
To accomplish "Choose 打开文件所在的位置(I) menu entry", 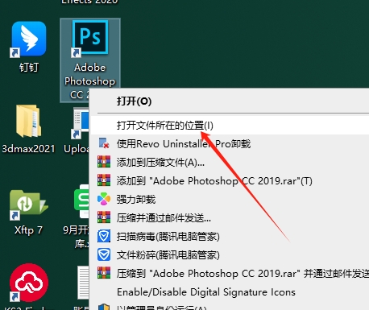I will click(230, 126).
